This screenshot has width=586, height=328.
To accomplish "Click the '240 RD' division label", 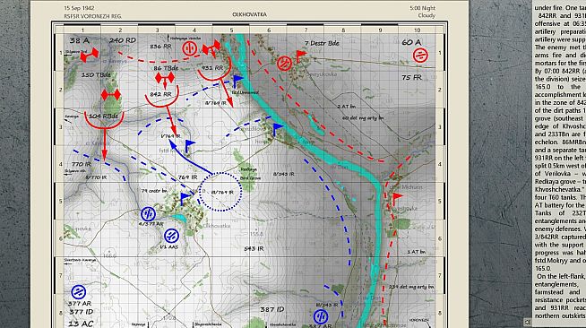I will pyautogui.click(x=123, y=40).
